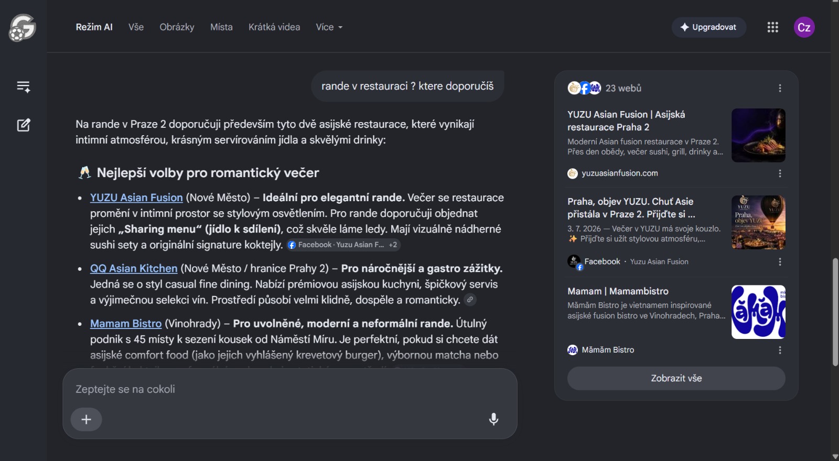Click the Upgradovat button

pyautogui.click(x=708, y=27)
